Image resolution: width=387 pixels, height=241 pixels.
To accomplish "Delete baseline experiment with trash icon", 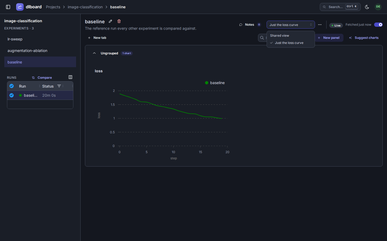I will click(x=119, y=21).
